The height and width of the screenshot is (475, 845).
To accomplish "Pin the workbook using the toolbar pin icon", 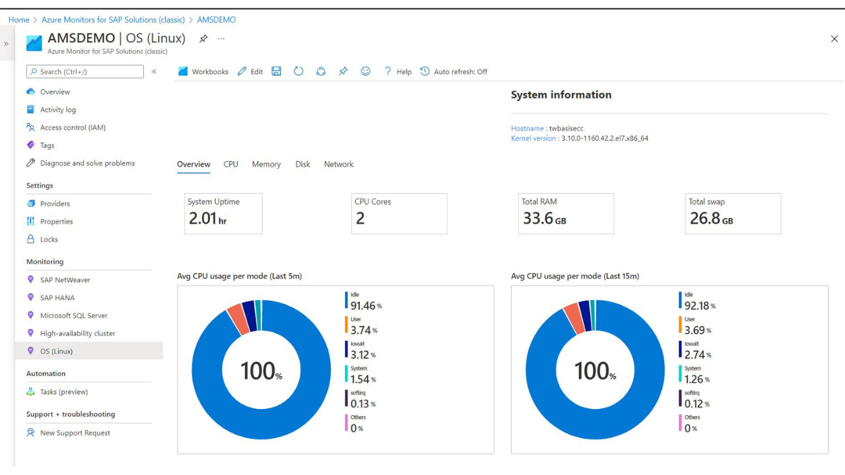I will click(343, 71).
